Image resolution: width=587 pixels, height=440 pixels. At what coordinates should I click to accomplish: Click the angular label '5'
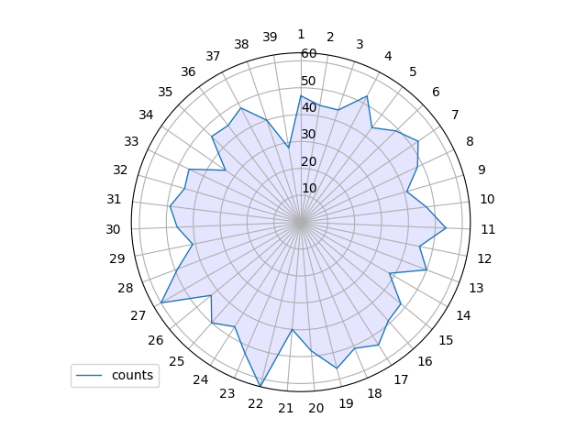[413, 71]
